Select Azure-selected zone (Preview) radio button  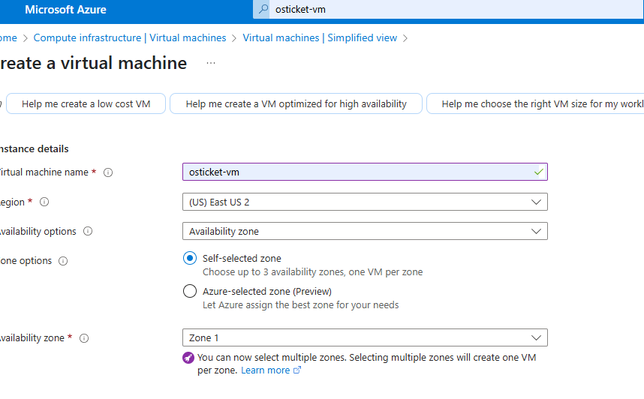[190, 291]
